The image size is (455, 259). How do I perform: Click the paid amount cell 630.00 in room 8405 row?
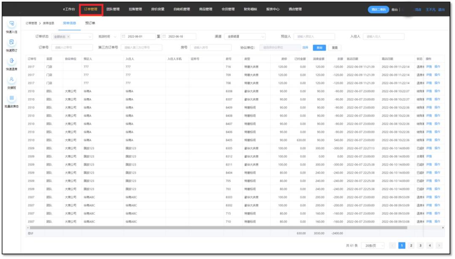coord(301,140)
